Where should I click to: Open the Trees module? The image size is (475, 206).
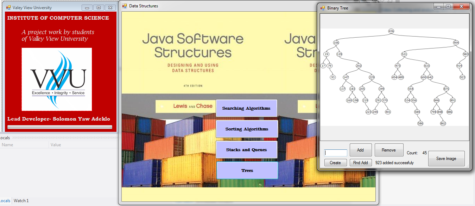click(x=247, y=170)
